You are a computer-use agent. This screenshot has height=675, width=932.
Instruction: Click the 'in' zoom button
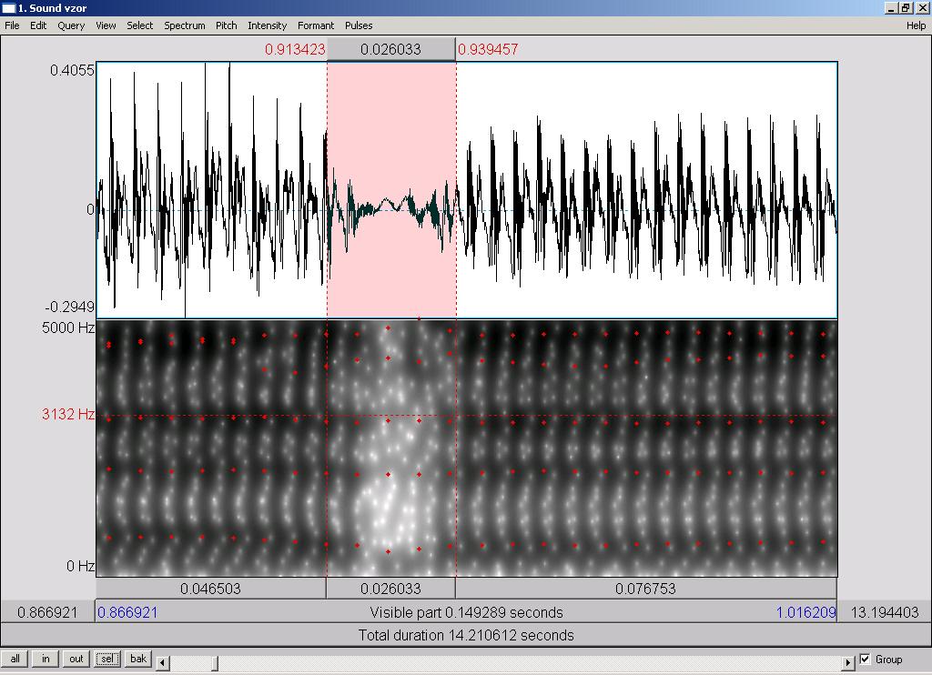pos(46,659)
